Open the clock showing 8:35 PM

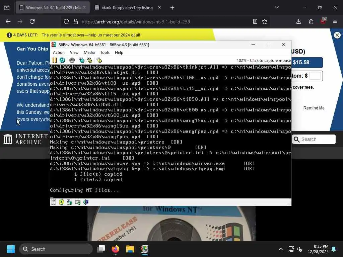point(318,249)
